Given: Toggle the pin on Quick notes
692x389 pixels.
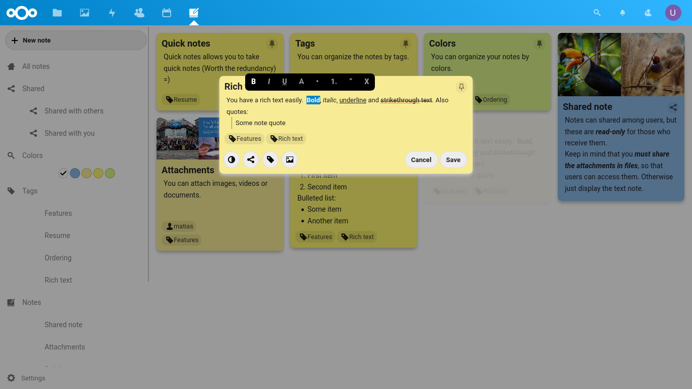Looking at the screenshot, I should [272, 44].
